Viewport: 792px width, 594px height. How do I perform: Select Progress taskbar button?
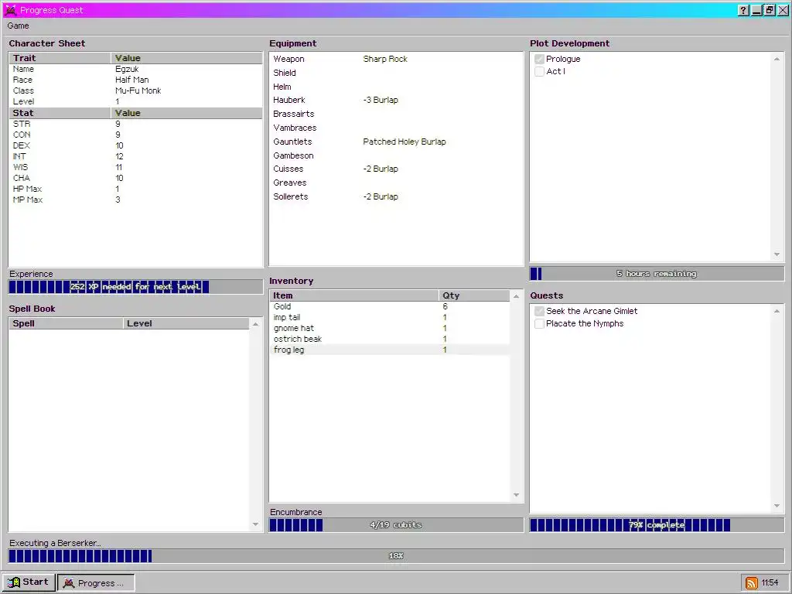pos(96,582)
